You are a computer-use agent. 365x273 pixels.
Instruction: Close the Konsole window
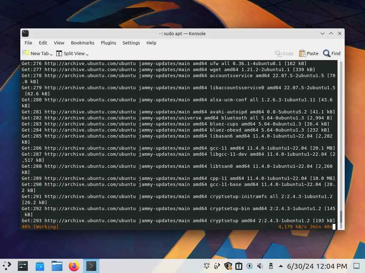pos(340,33)
